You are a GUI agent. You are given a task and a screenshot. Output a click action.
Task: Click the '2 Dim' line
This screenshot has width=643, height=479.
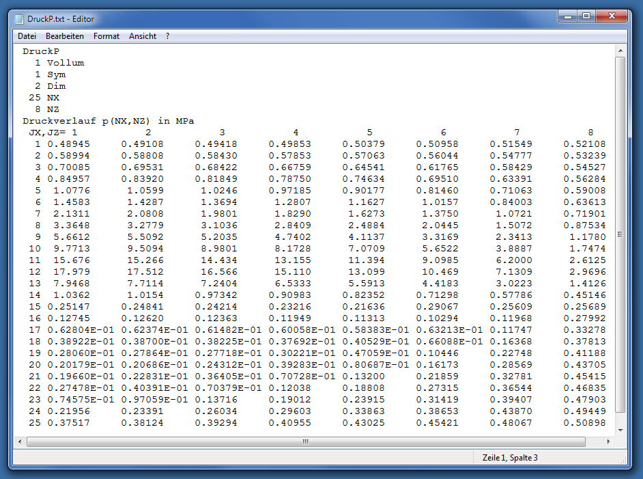click(x=51, y=86)
